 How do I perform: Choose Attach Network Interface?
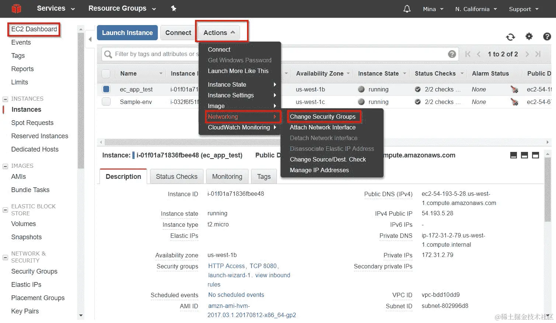tap(323, 128)
